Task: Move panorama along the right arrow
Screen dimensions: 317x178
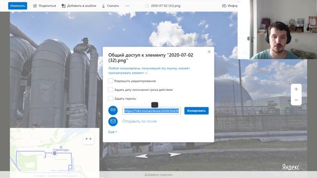Action: pyautogui.click(x=174, y=155)
